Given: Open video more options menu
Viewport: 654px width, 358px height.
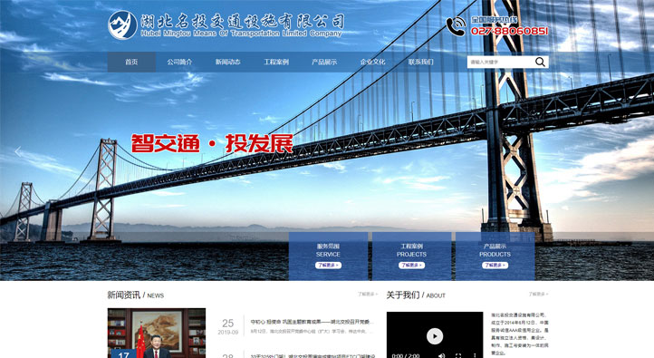Looking at the screenshot, I should point(475,355).
